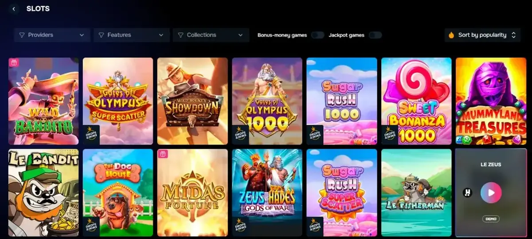Open the Wild Bounty Showdown slot
Screen dimensions: 532x239
[192, 101]
